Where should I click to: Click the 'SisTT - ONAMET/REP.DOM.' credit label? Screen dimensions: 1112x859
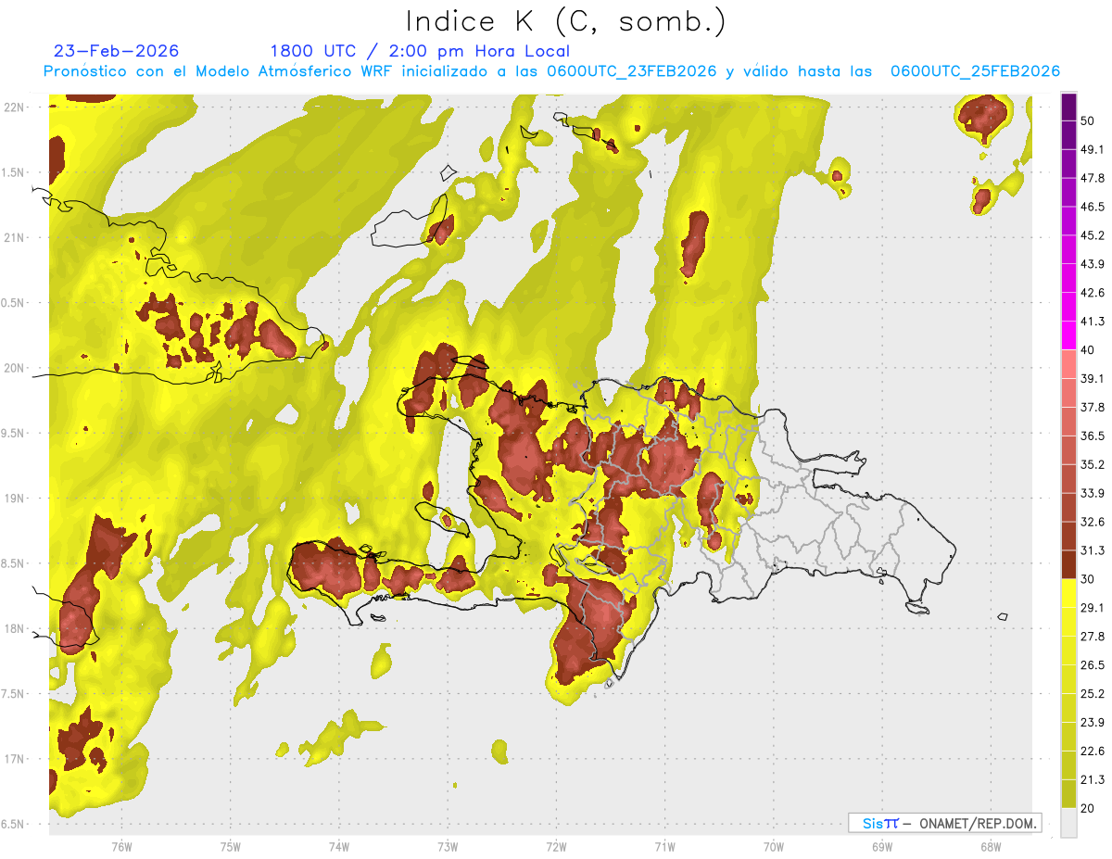click(x=944, y=823)
